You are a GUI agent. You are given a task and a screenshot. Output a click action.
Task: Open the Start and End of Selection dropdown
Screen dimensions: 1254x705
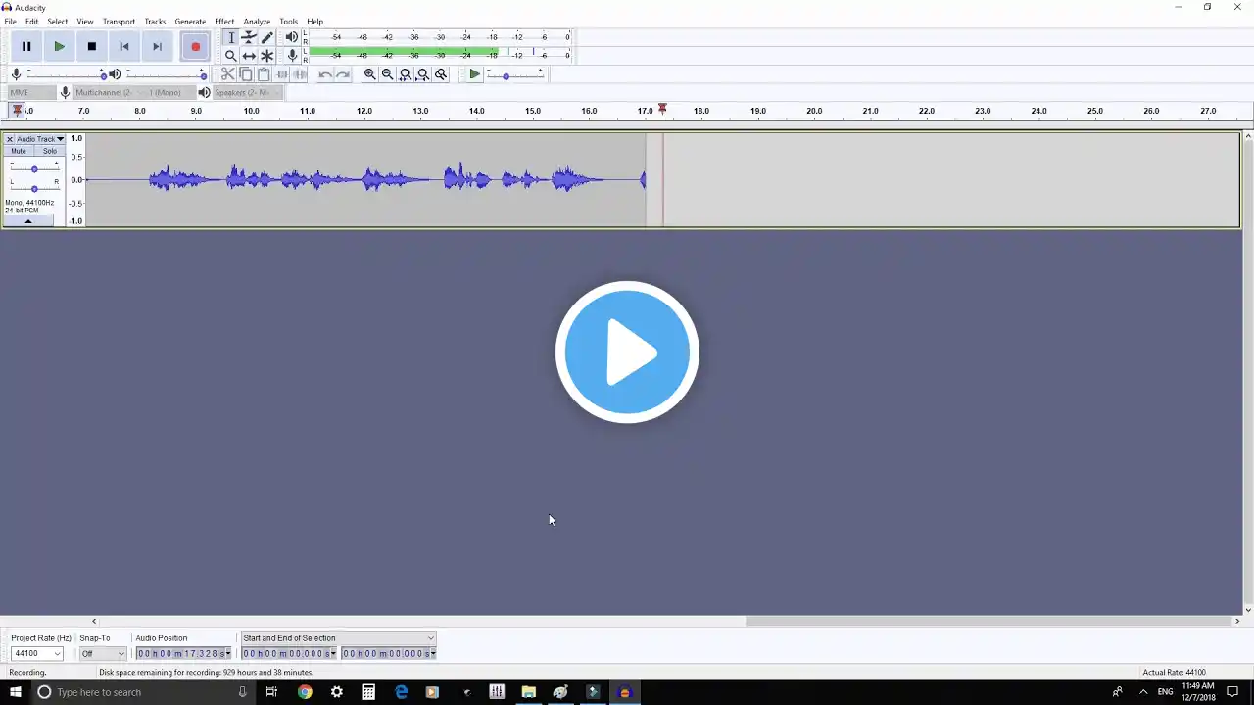(x=339, y=638)
